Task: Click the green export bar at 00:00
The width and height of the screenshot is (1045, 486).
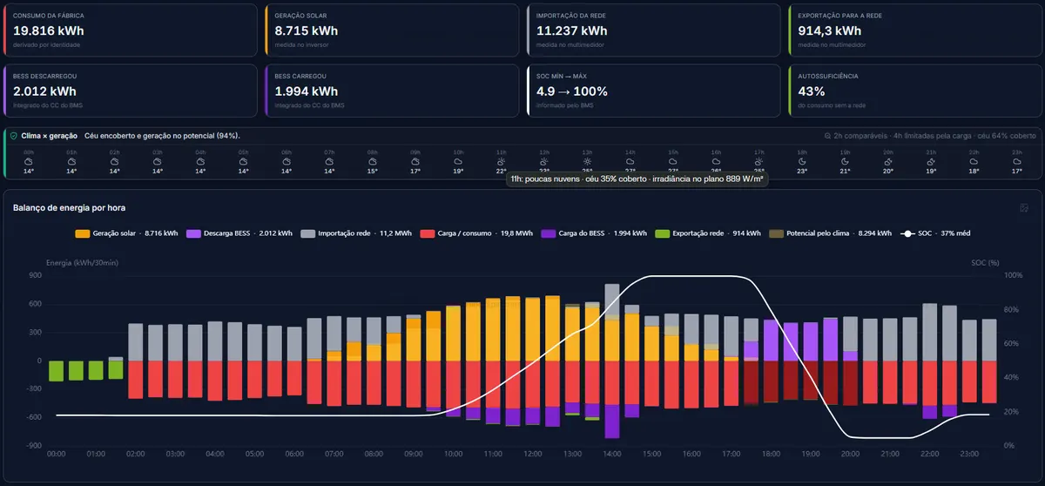Action: [x=57, y=371]
